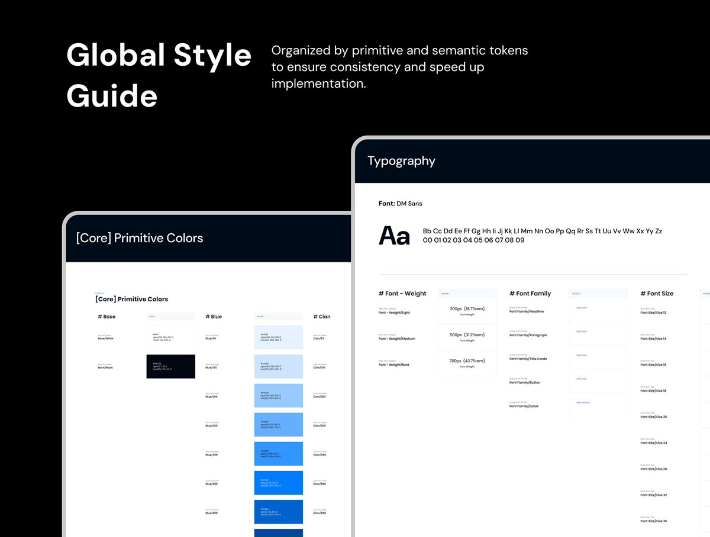This screenshot has width=710, height=537.
Task: Click the '# Font - Weight' heading
Action: pos(402,294)
